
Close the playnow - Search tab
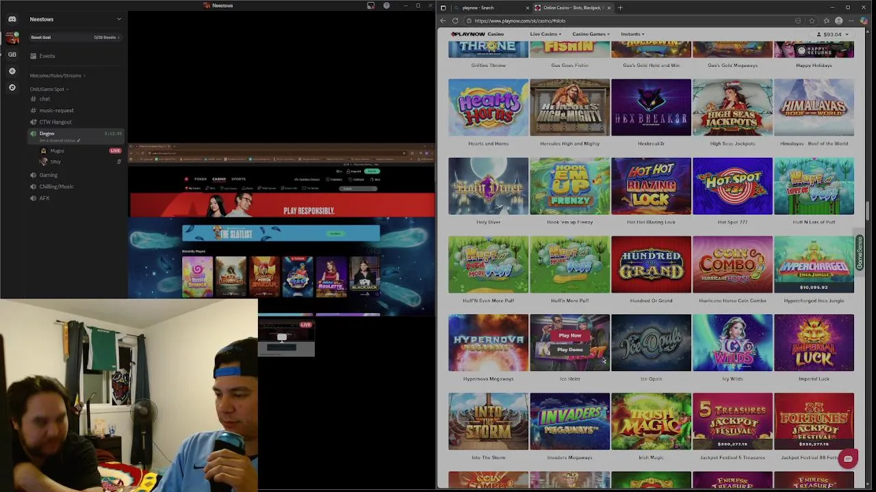click(527, 8)
